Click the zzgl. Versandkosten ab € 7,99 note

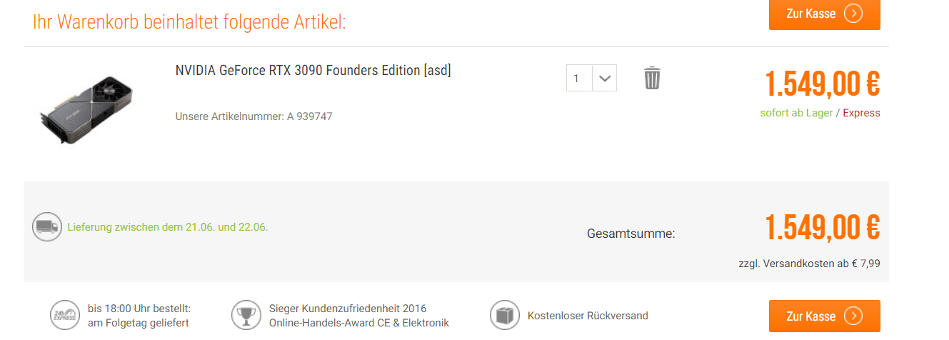[810, 263]
